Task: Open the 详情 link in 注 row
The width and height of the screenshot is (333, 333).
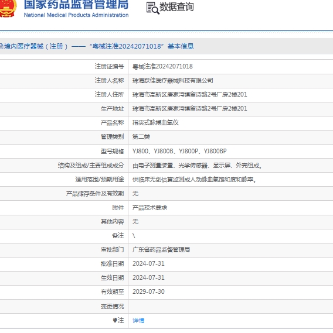Action: point(138,321)
